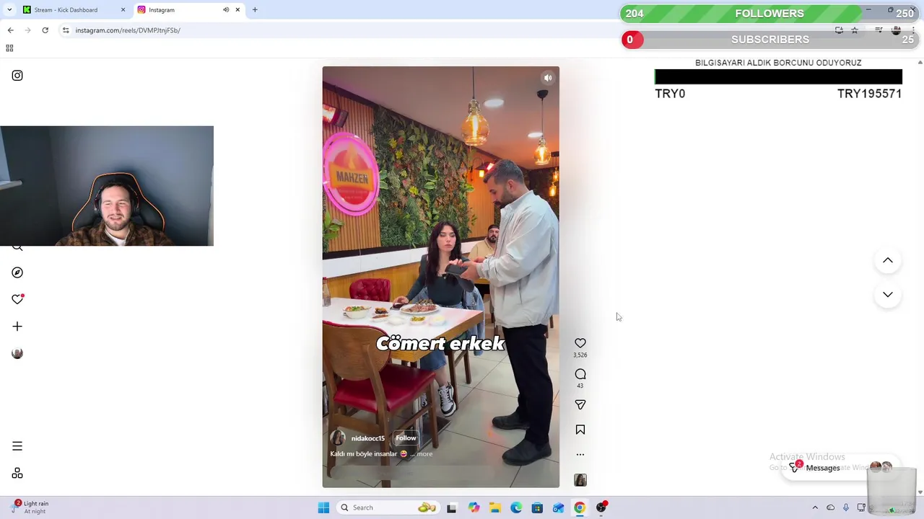
Task: Click the FOLLOWERS goal bar overlay
Action: [770, 14]
